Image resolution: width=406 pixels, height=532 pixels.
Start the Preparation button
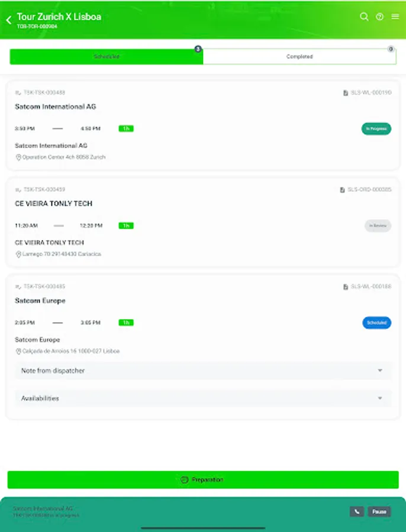click(203, 480)
